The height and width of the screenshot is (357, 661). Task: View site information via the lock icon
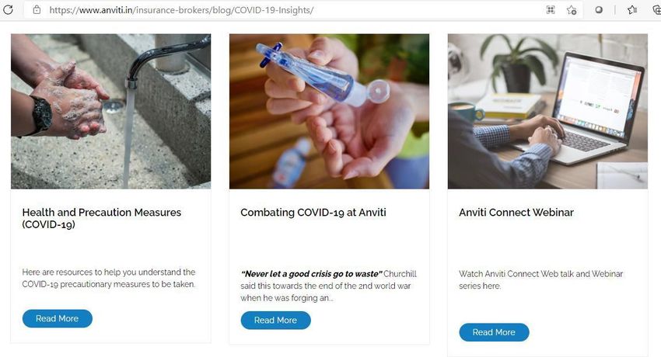click(37, 9)
